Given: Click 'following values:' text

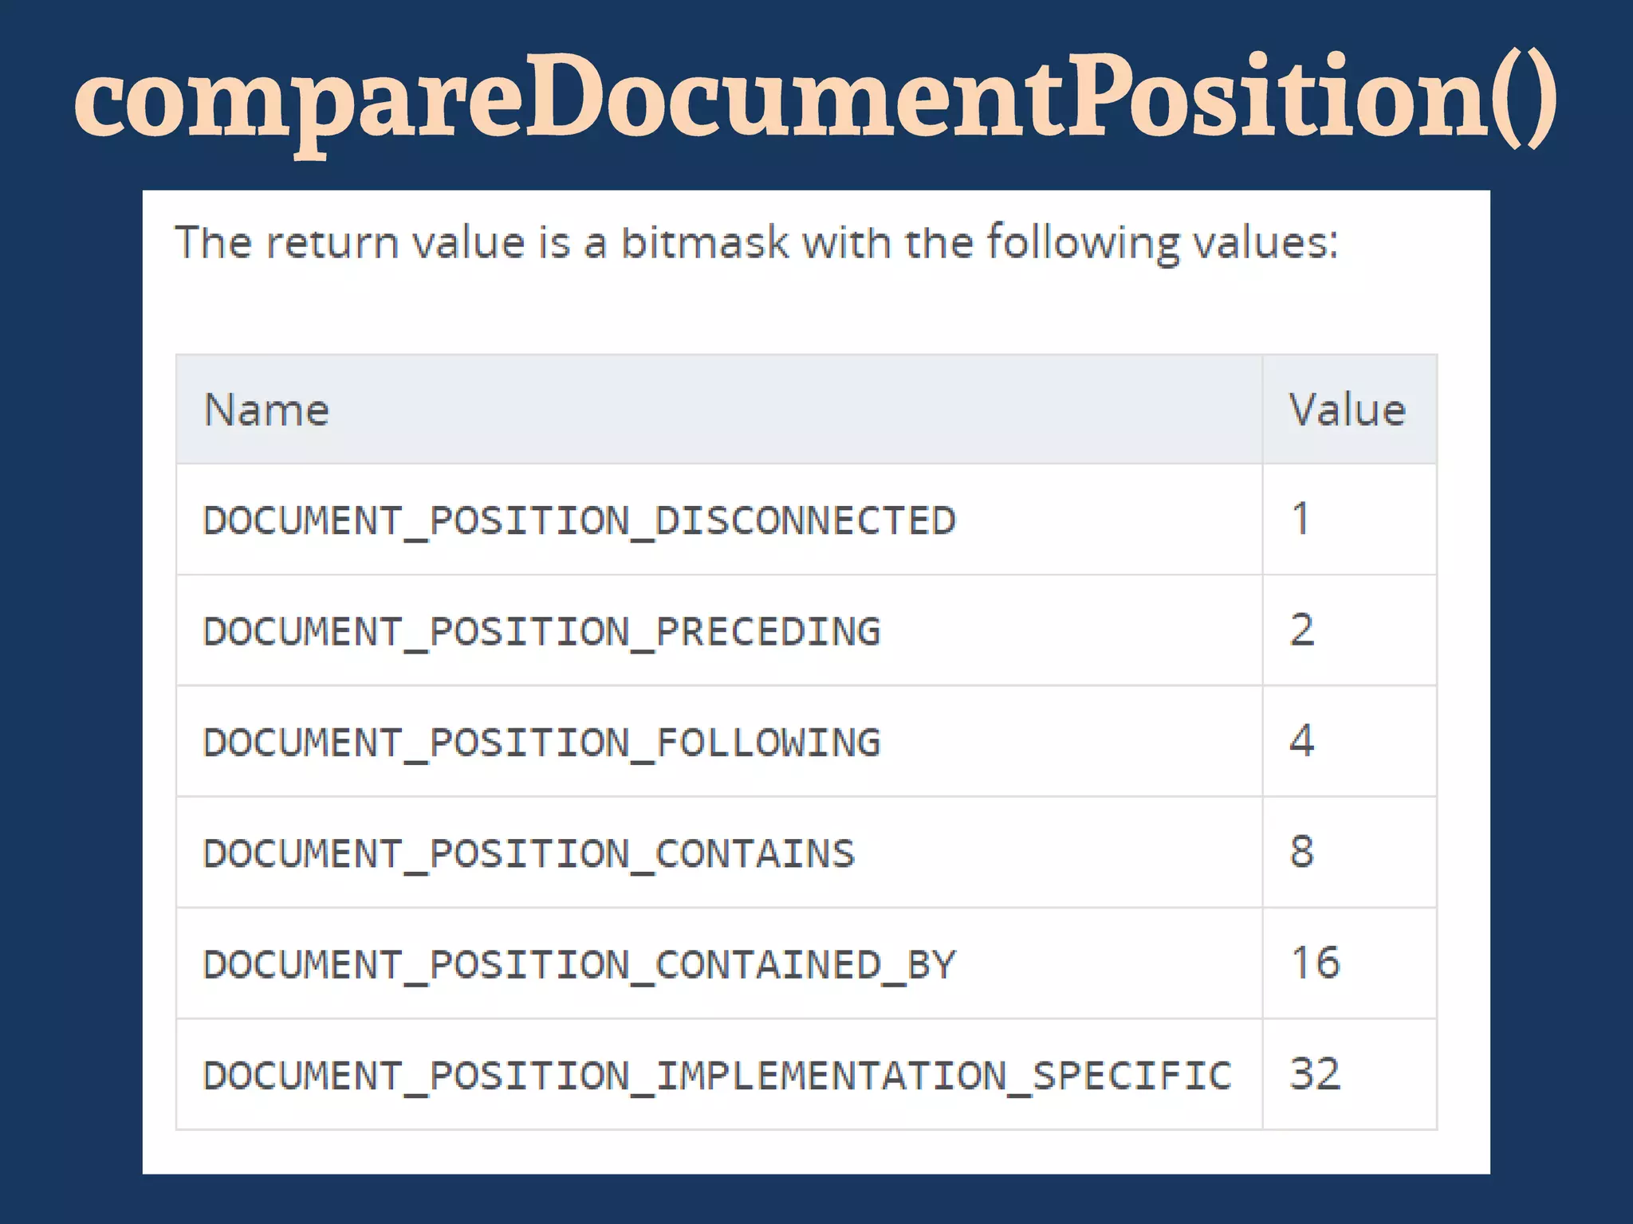Looking at the screenshot, I should coord(1163,242).
